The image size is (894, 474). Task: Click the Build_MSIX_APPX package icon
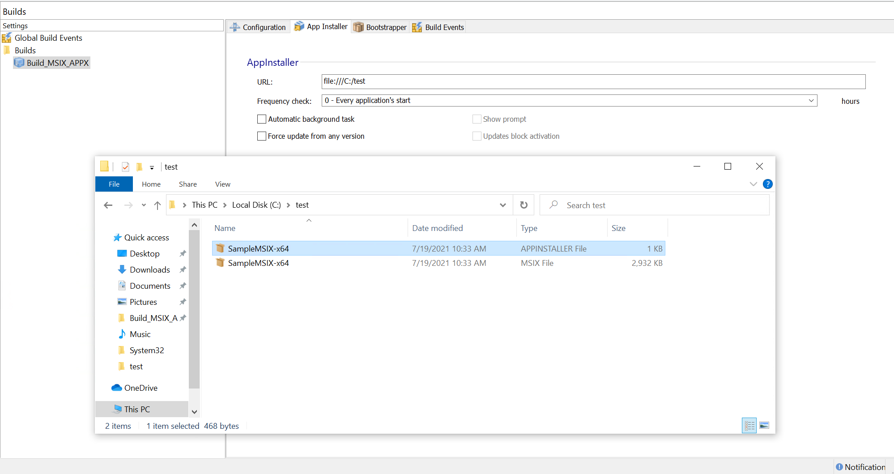(19, 63)
